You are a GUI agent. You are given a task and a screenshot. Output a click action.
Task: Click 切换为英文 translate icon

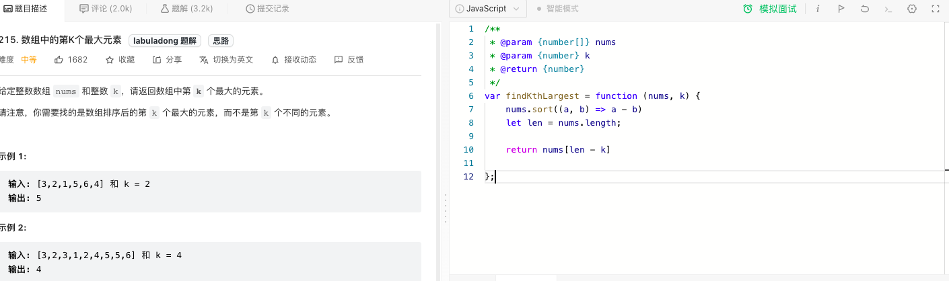204,59
